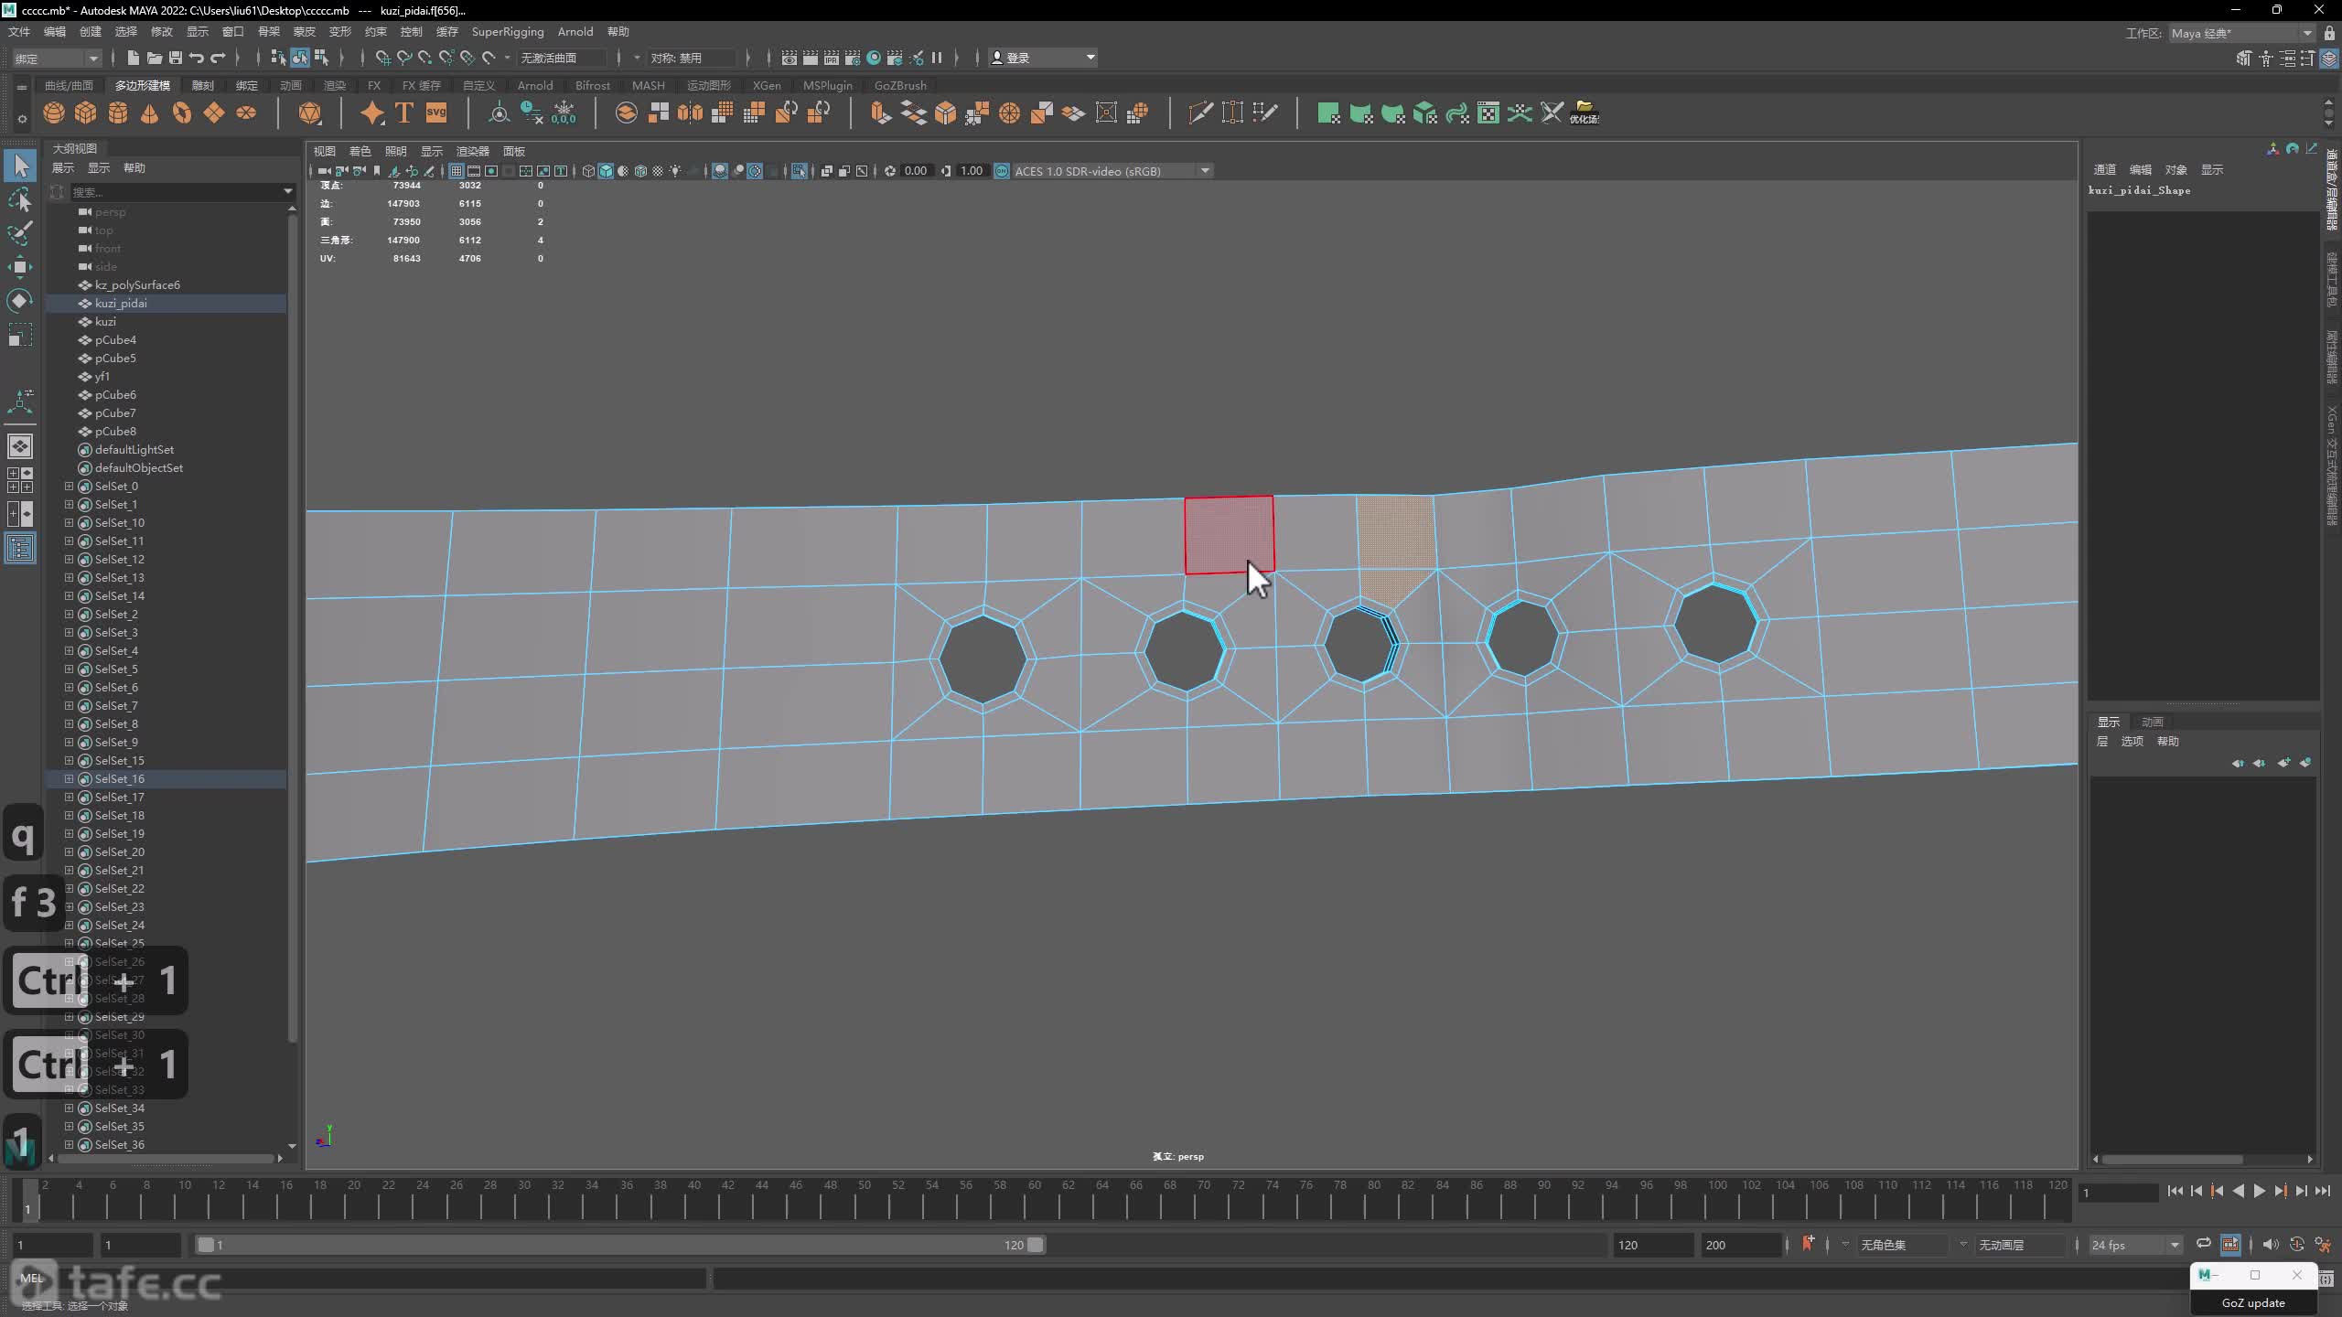Toggle the Channel Box layer editor icon
2342x1317 pixels.
tap(2329, 59)
